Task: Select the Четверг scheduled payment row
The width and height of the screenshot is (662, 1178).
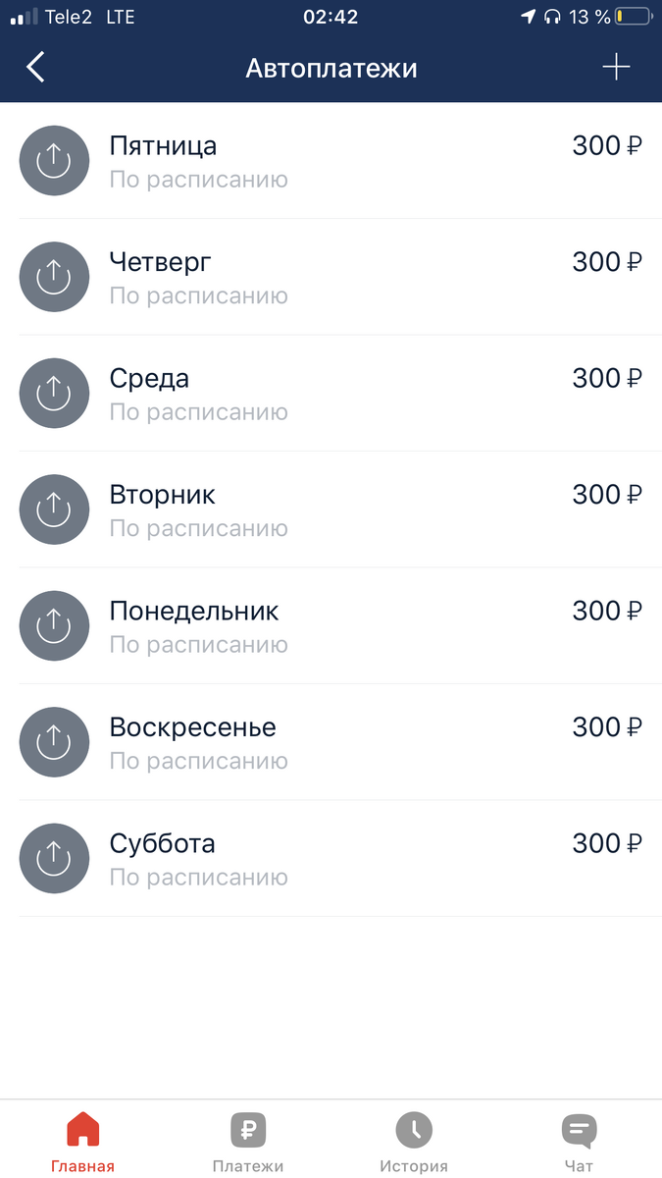Action: (294, 277)
